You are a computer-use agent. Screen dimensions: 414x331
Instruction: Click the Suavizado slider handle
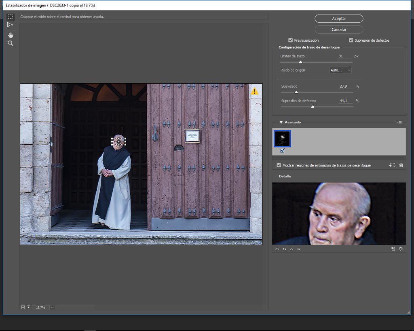click(x=296, y=93)
